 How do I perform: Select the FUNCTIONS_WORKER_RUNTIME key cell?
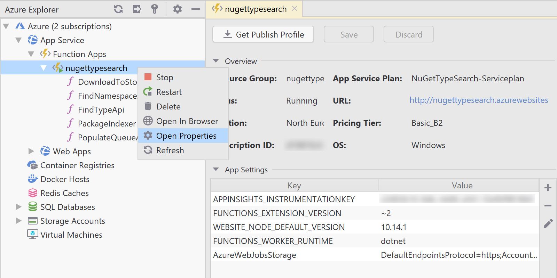(295, 241)
